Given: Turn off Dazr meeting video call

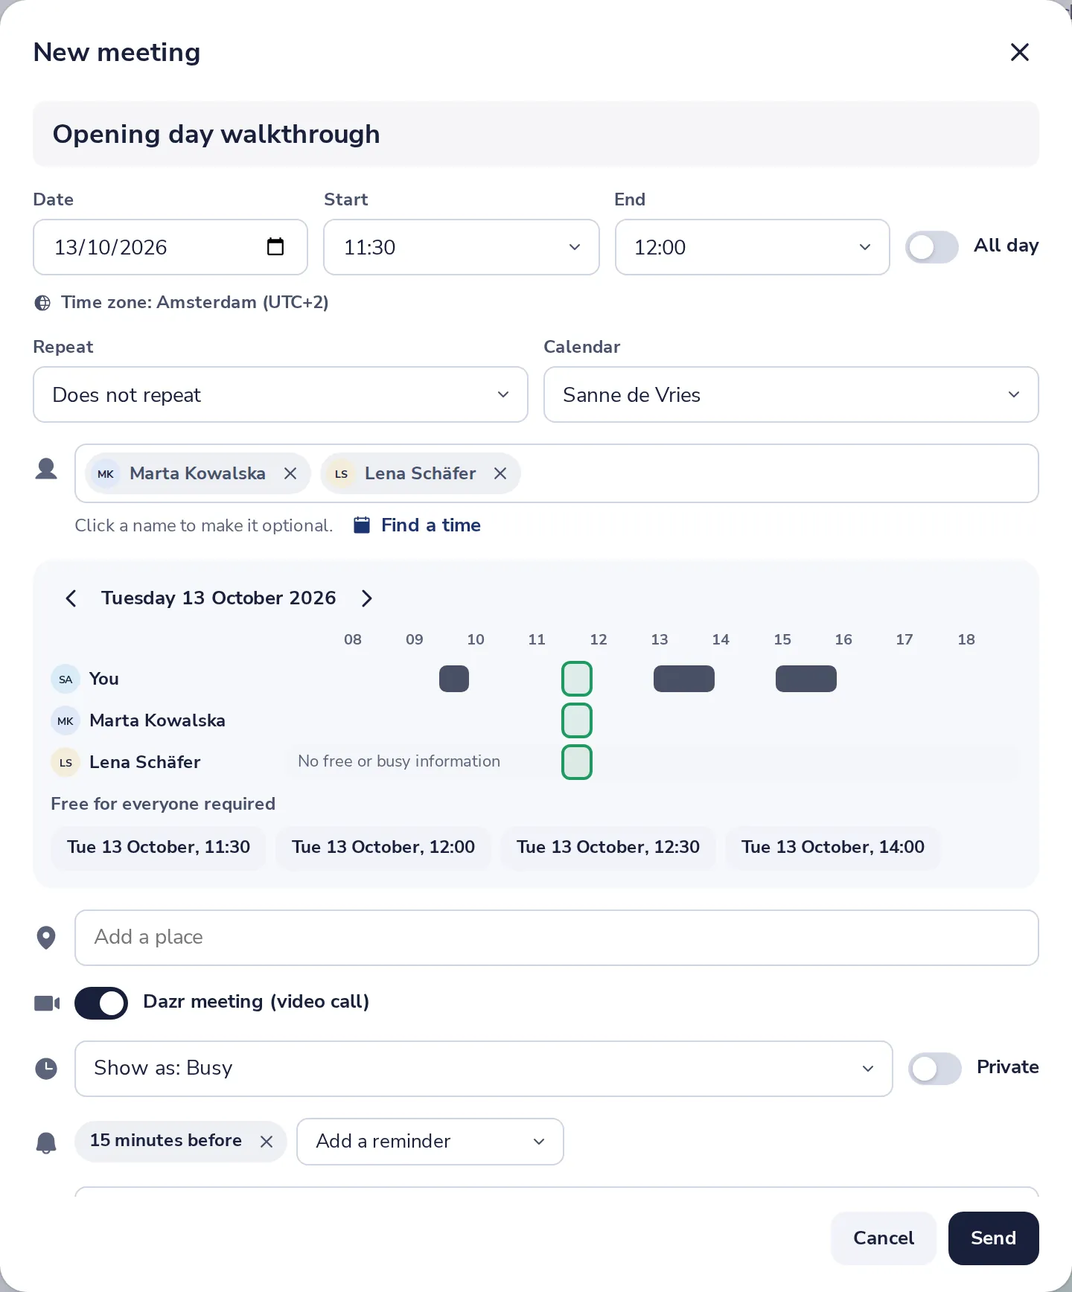Looking at the screenshot, I should (x=101, y=1003).
